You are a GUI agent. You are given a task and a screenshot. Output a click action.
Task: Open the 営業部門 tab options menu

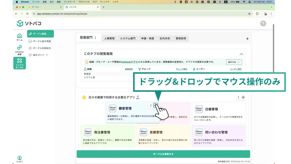(x=95, y=38)
